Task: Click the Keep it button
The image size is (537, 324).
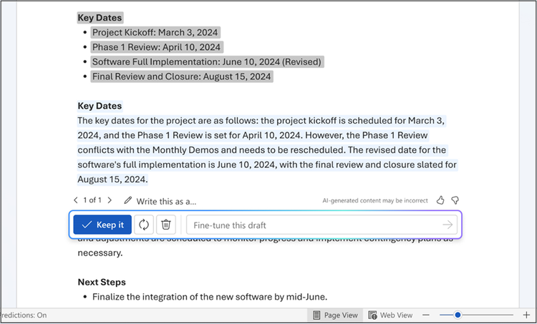Action: (x=102, y=225)
